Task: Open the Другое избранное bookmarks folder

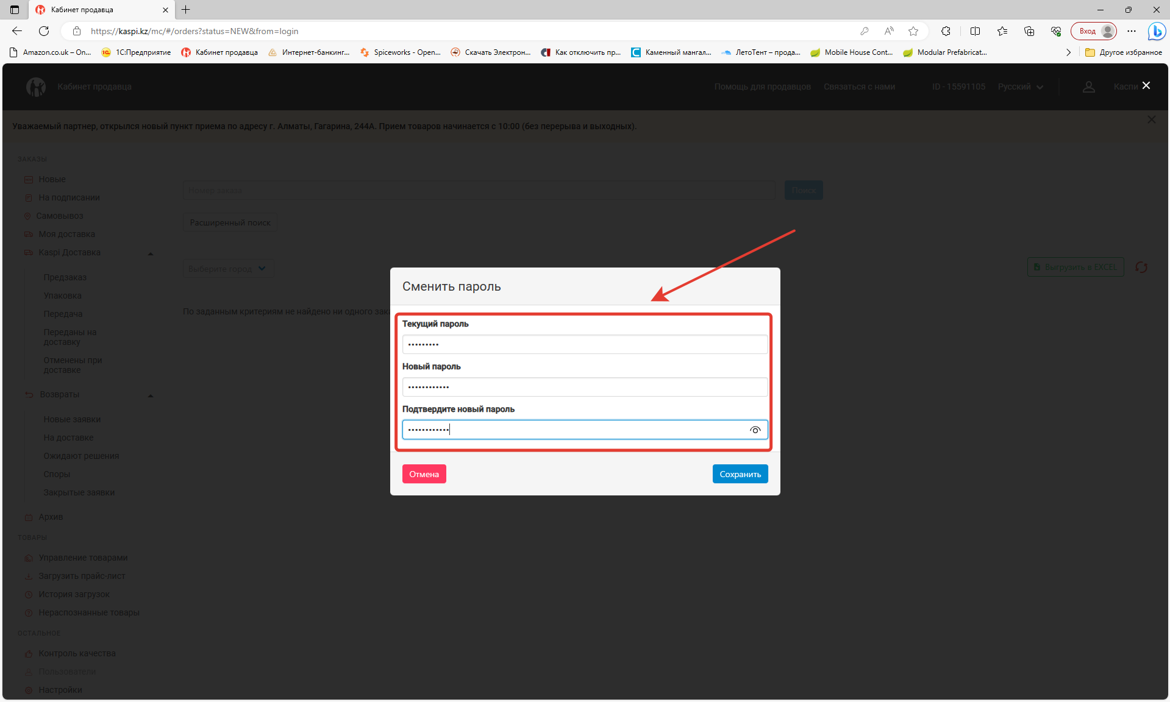Action: pos(1124,52)
